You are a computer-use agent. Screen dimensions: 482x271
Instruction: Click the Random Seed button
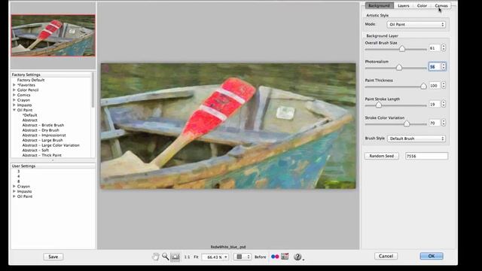pos(382,156)
